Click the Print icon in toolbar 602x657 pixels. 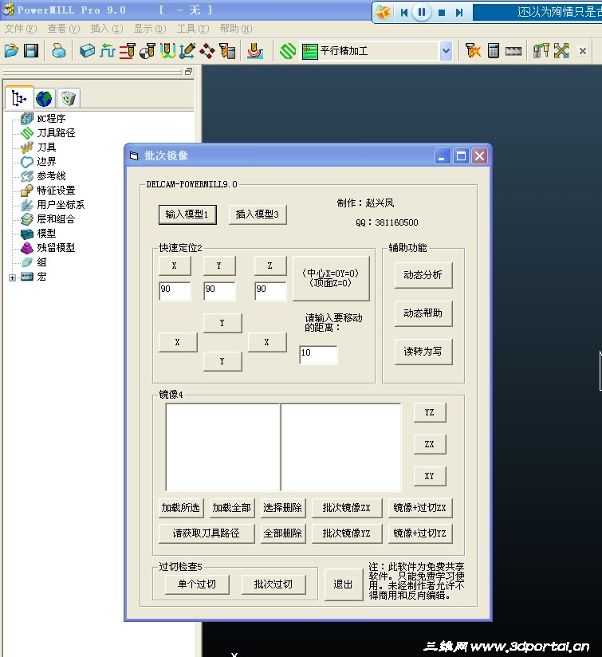pyautogui.click(x=59, y=51)
